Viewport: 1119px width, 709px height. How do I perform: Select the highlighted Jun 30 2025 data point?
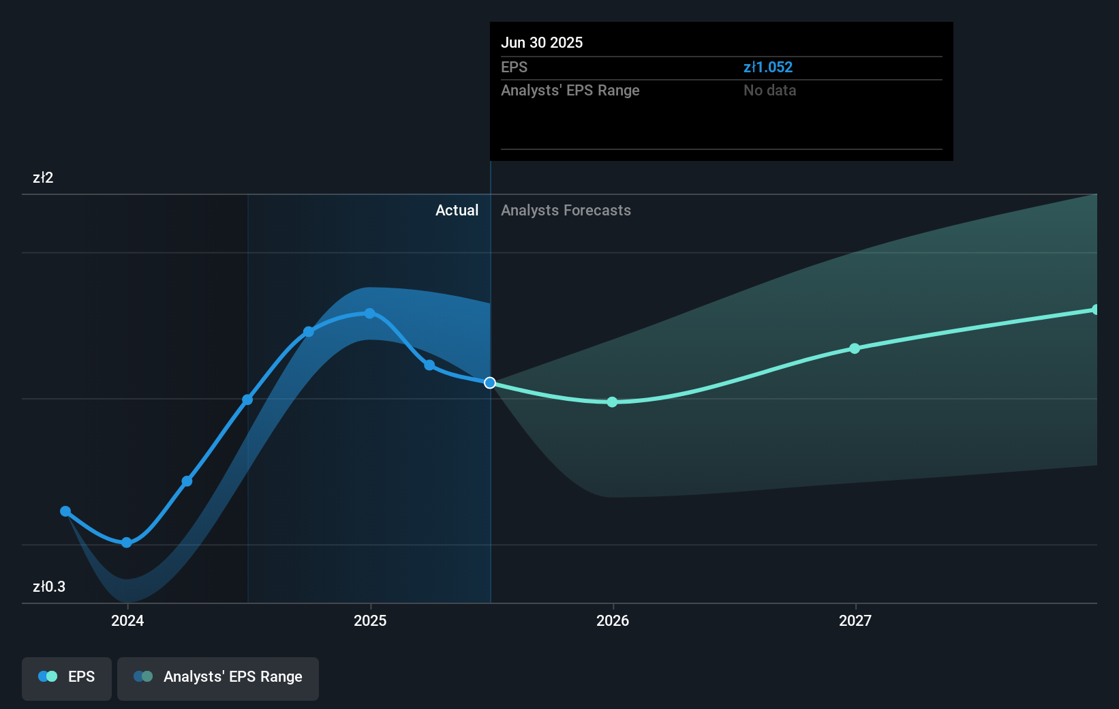click(x=489, y=382)
